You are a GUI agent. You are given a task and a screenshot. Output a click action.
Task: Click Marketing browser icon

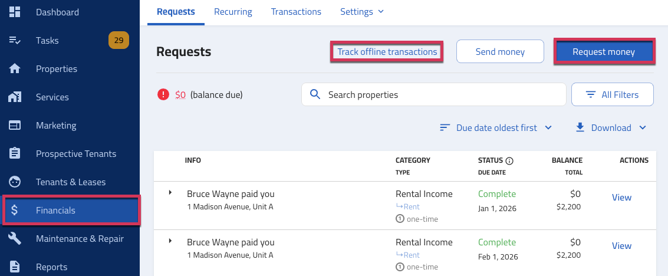(x=15, y=125)
